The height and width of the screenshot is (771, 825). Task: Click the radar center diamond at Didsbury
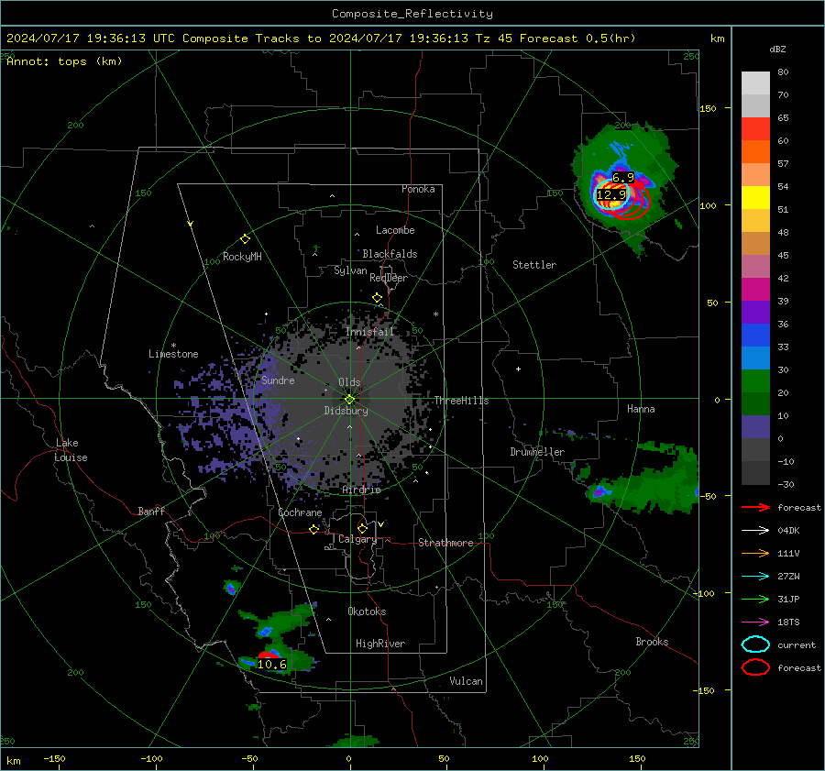coord(349,400)
